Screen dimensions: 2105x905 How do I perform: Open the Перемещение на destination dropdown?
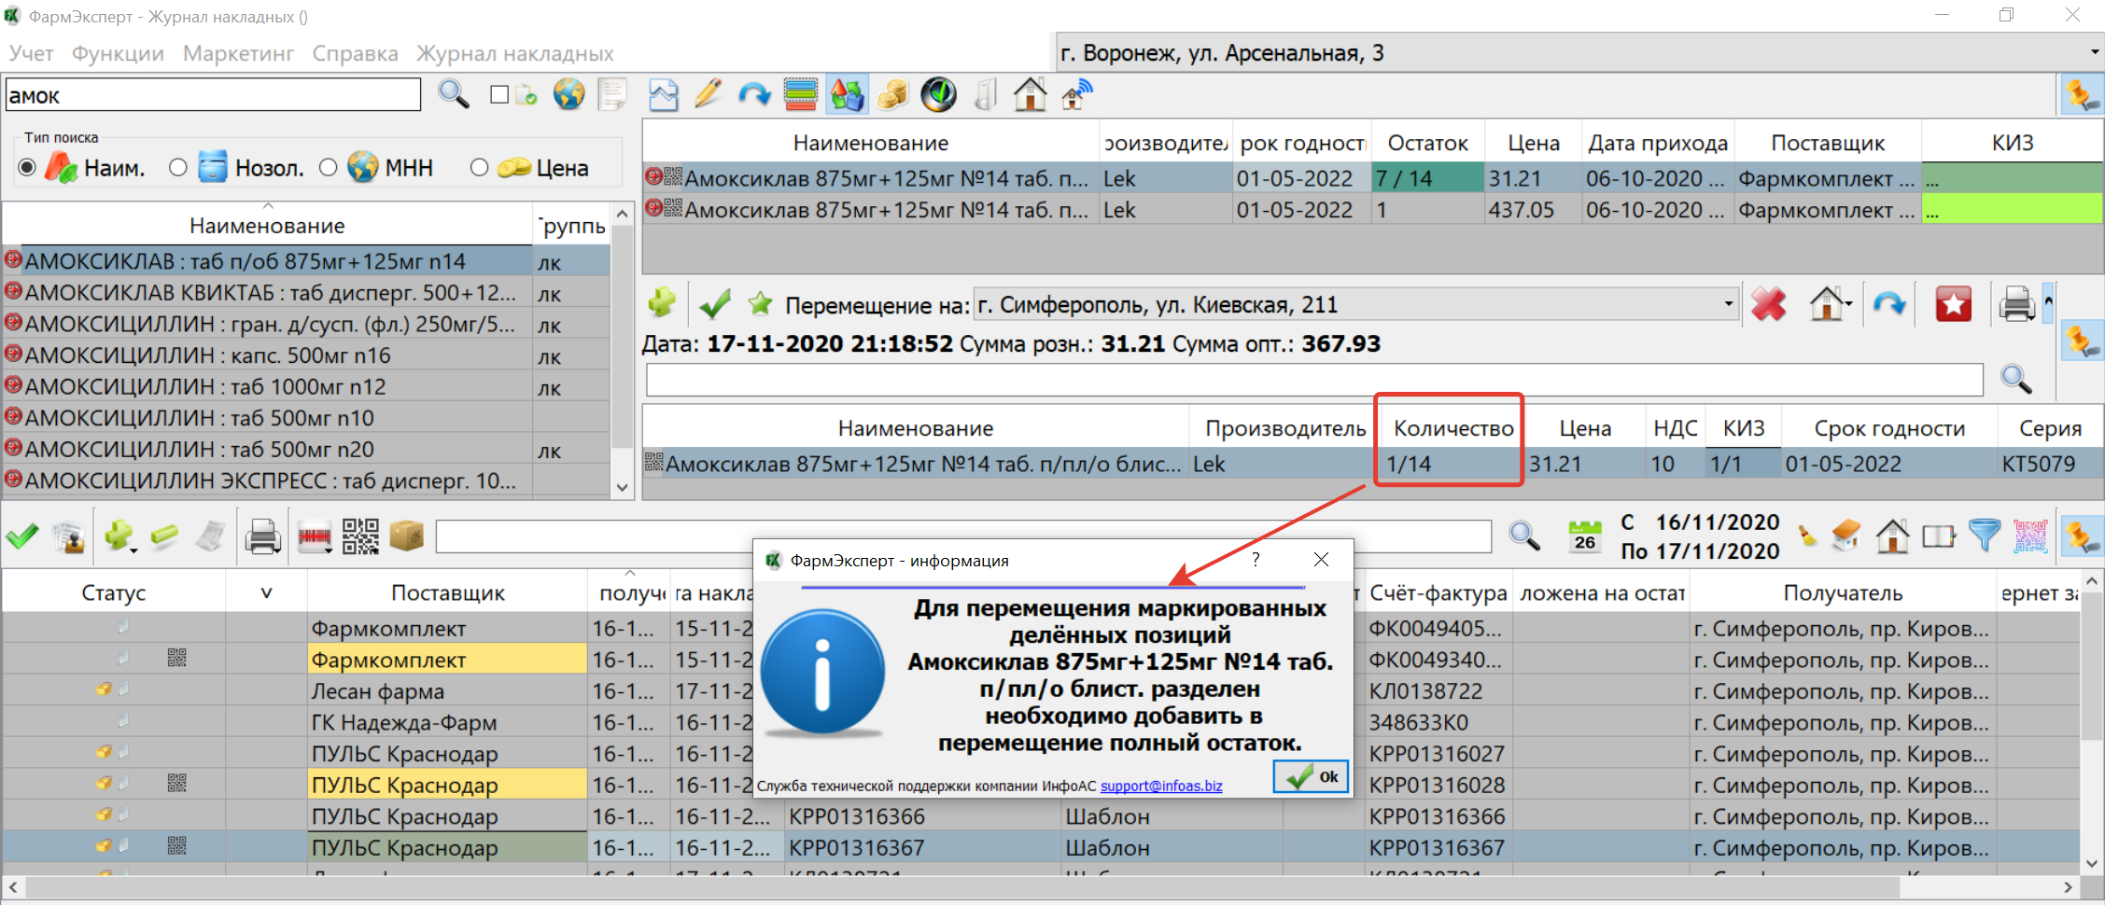pyautogui.click(x=1728, y=304)
